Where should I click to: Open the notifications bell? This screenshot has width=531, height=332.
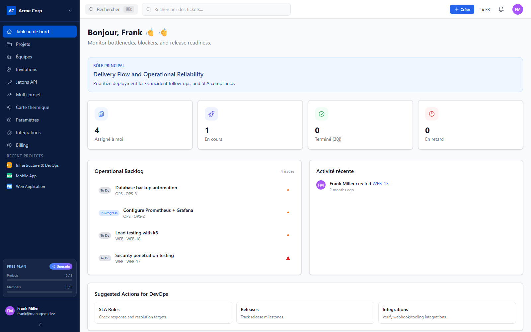(501, 9)
